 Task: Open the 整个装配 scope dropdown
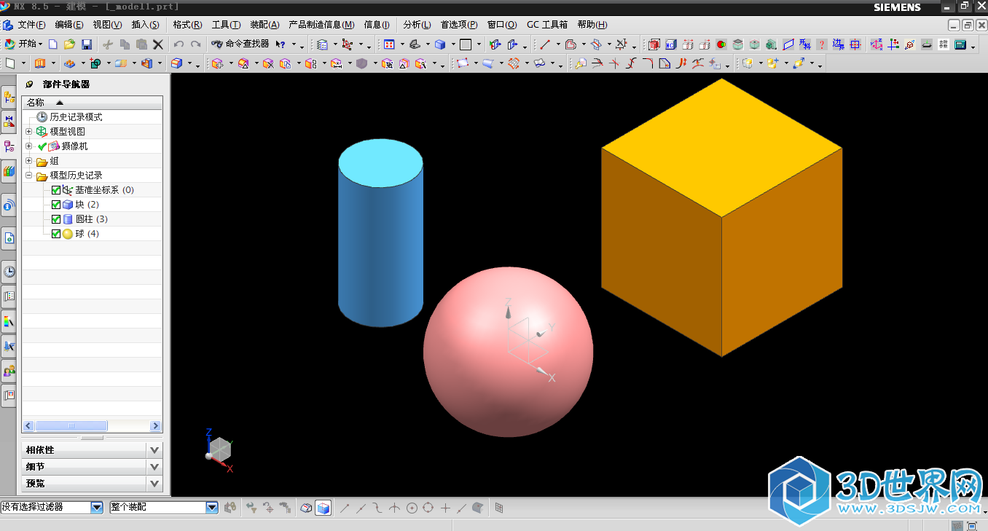point(212,507)
